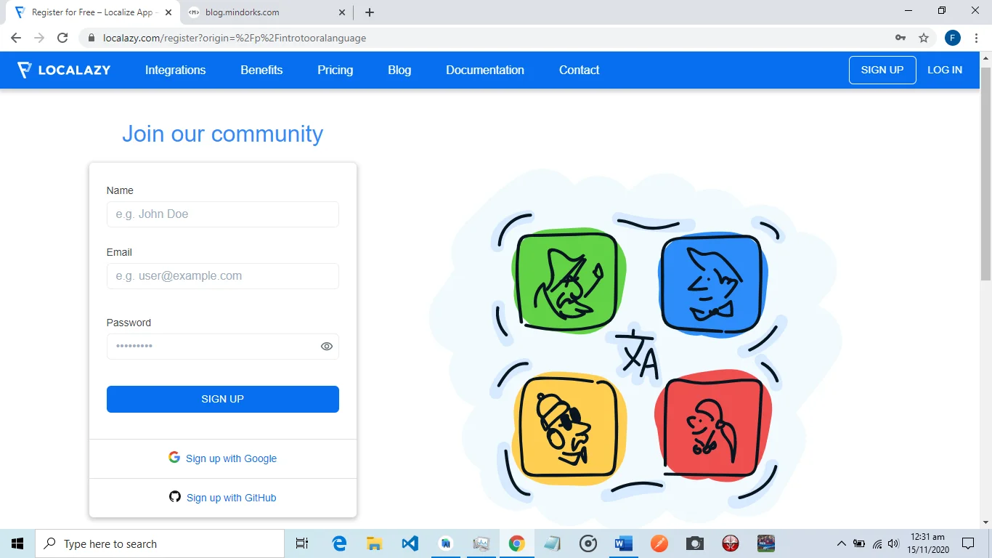This screenshot has width=992, height=558.
Task: Open the Contact page
Action: coord(579,70)
